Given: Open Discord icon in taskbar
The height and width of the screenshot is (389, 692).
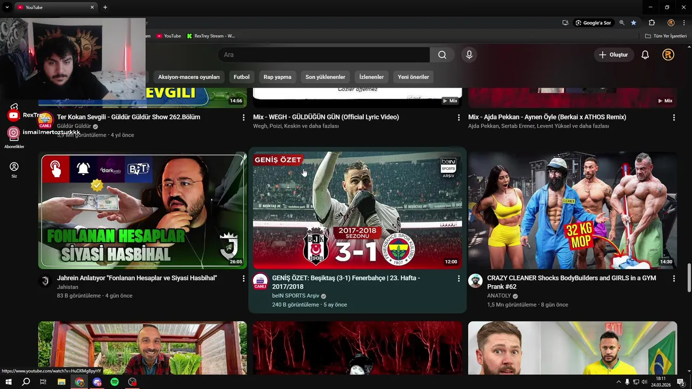Looking at the screenshot, I should point(97,382).
